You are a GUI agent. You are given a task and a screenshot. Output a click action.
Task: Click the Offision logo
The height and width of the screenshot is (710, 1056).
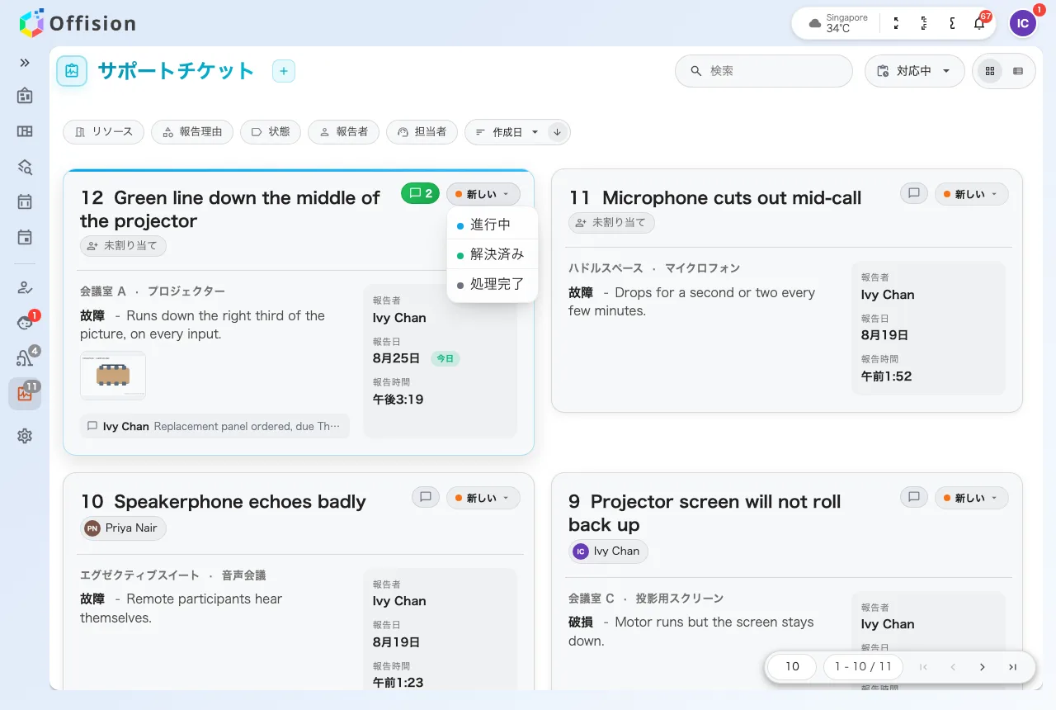point(78,23)
